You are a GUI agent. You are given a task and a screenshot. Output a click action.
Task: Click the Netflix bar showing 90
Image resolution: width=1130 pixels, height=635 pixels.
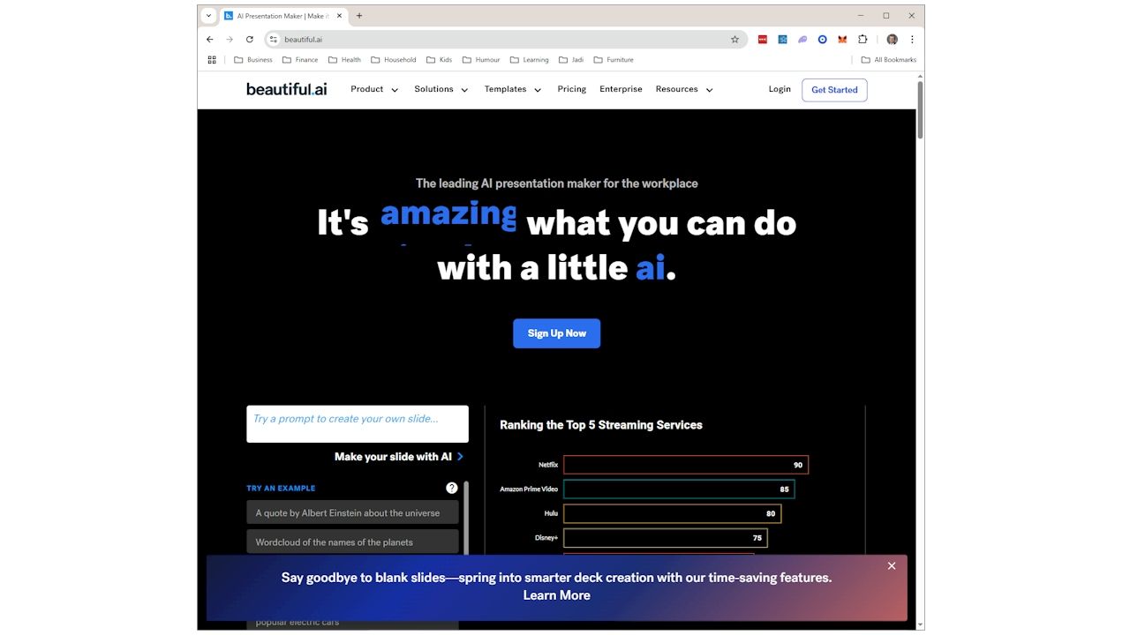[x=686, y=465]
